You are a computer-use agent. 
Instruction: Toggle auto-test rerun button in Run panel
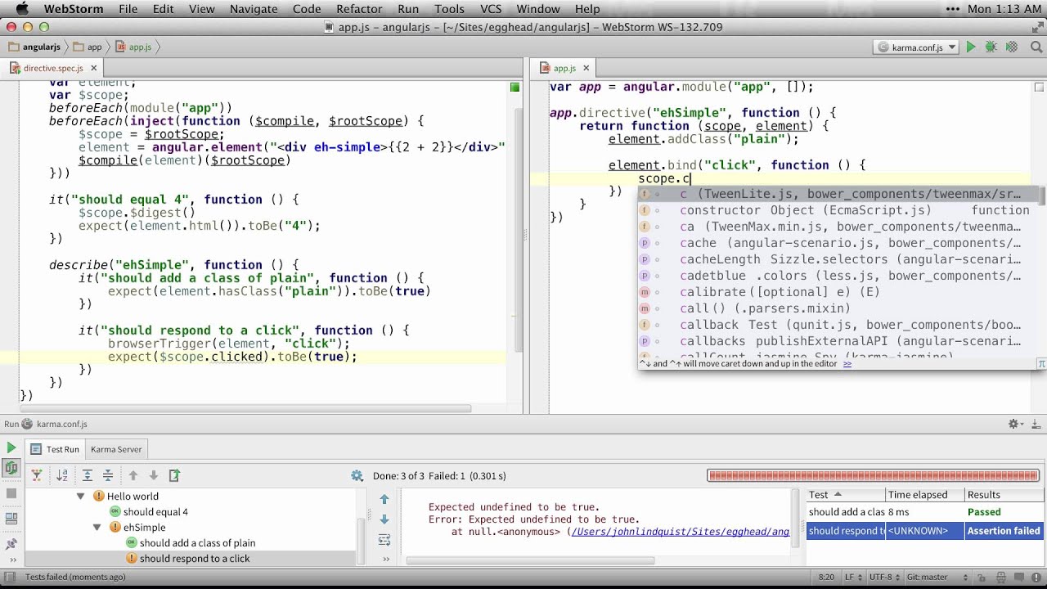11,468
